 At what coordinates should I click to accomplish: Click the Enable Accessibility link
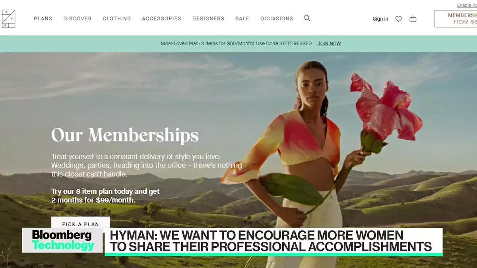pyautogui.click(x=467, y=5)
